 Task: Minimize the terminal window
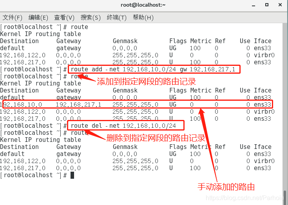[x=254, y=5]
